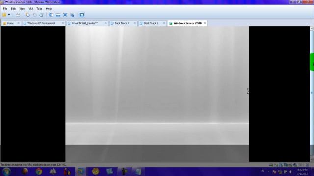
Task: Open the Windows Start orb
Action: [x=6, y=172]
